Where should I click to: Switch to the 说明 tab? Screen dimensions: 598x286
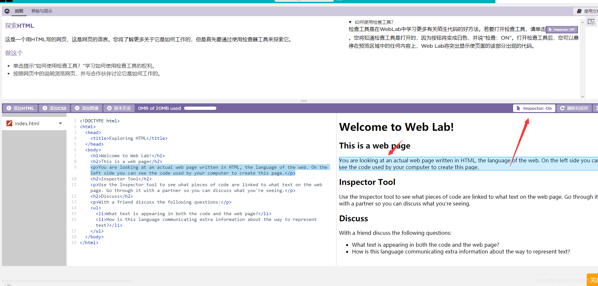19,11
